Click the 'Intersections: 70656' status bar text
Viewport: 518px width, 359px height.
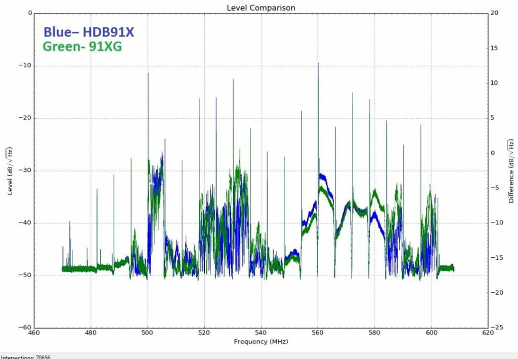(25, 356)
